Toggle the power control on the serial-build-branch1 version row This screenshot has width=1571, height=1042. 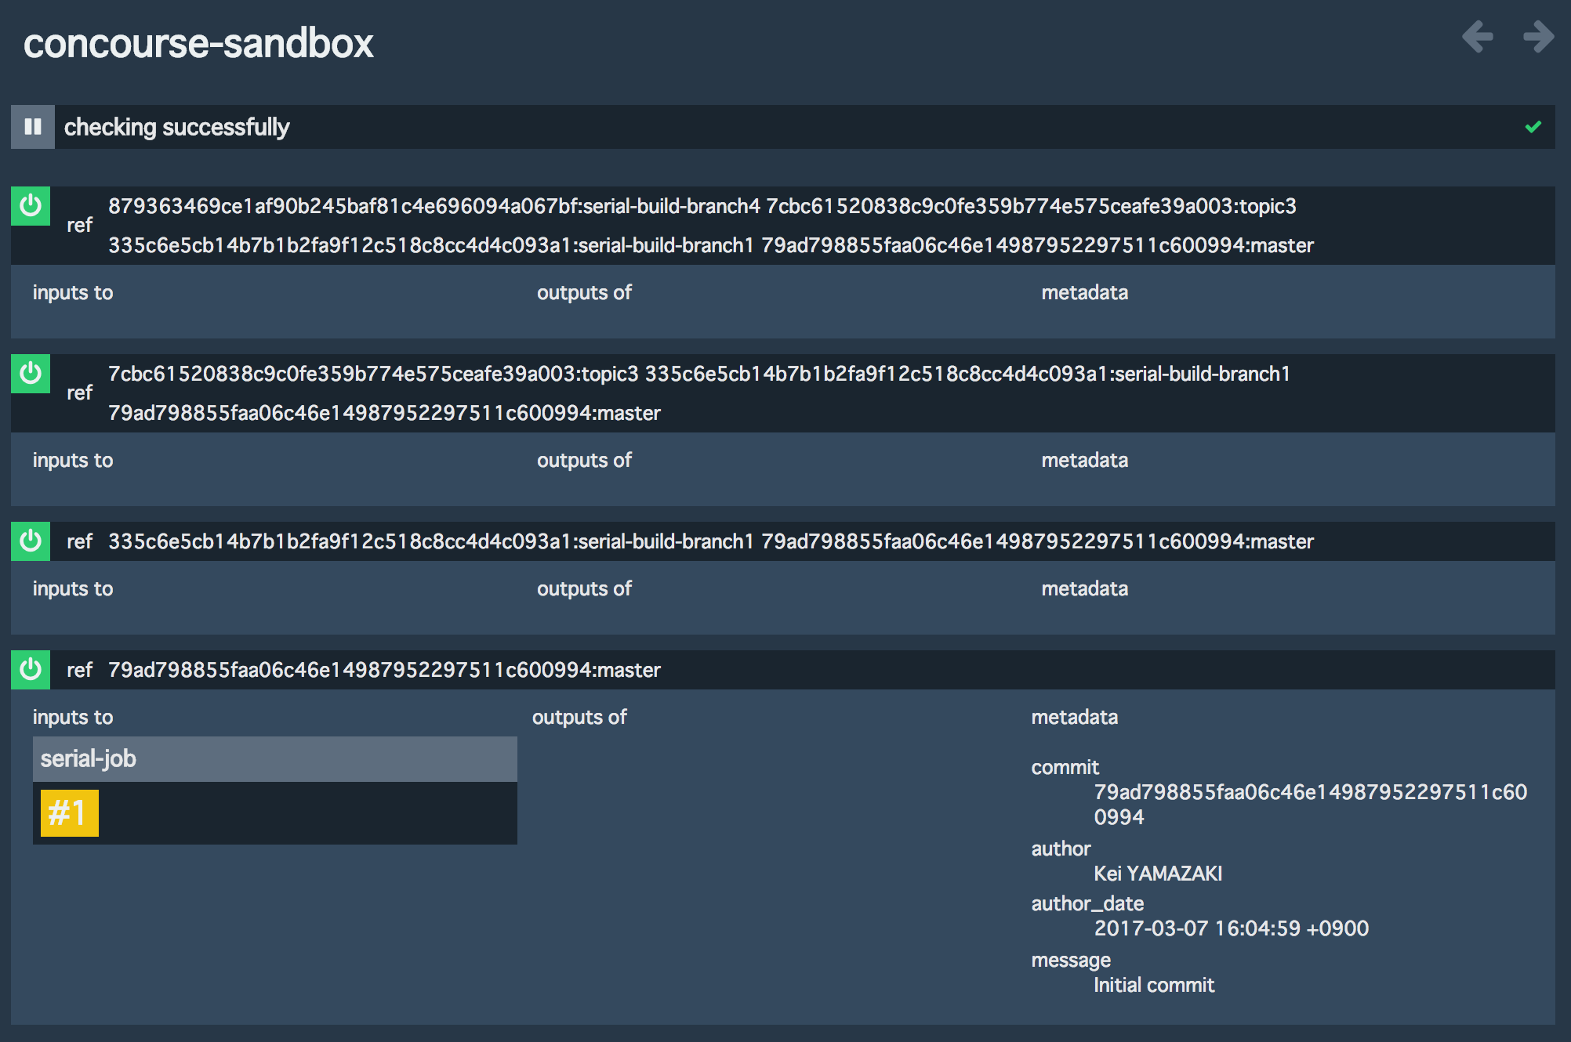31,541
